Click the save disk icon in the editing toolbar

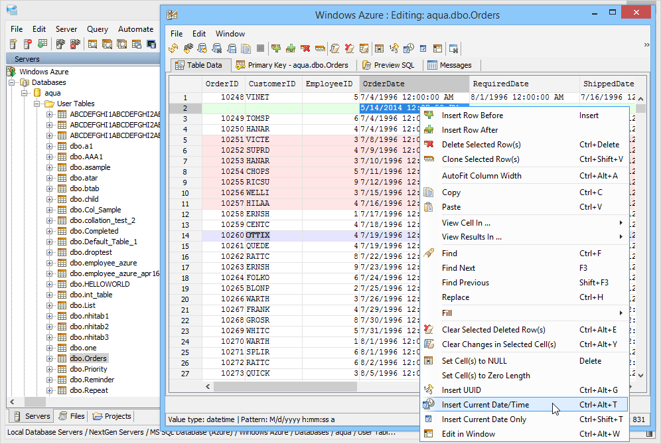point(232,48)
